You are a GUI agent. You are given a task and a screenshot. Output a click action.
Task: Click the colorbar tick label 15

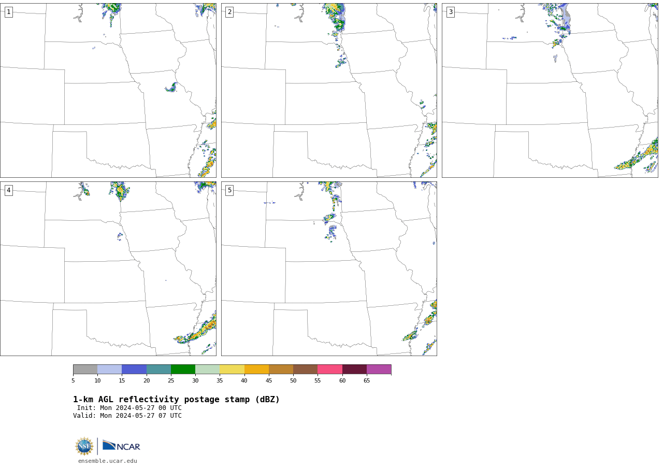coord(122,381)
